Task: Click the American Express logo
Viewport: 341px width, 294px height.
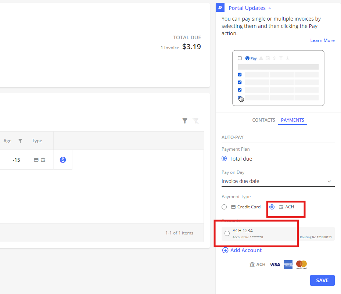Action: tap(288, 264)
